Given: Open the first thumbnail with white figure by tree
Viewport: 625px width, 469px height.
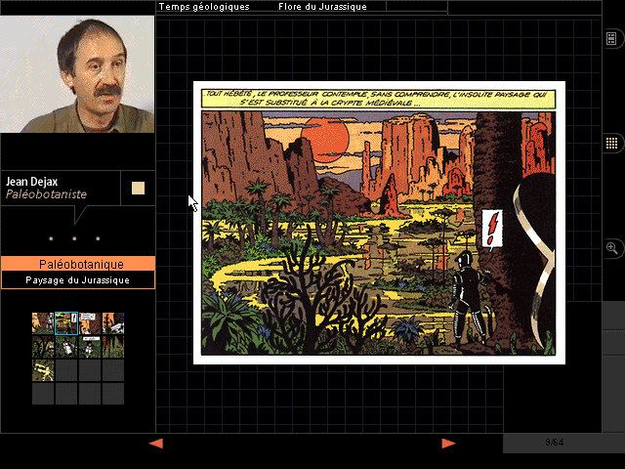Looking at the screenshot, I should [x=43, y=323].
